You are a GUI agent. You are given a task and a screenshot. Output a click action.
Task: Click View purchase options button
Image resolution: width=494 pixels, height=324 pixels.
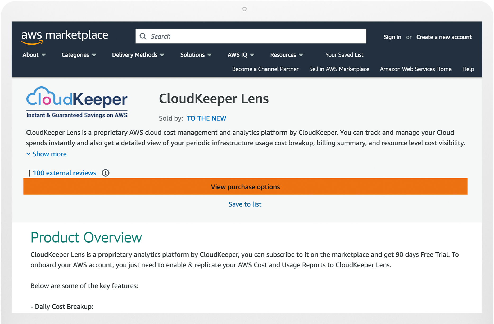(x=245, y=186)
